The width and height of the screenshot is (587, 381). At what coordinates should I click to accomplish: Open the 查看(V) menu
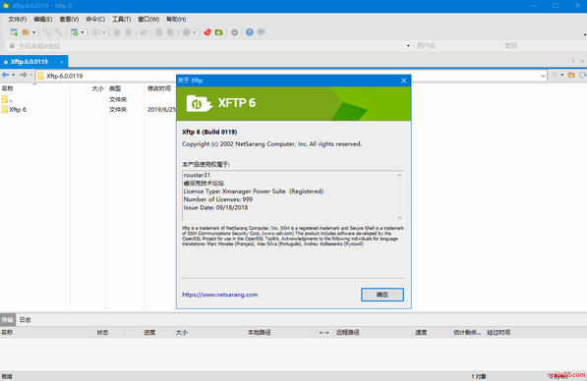pyautogui.click(x=69, y=19)
